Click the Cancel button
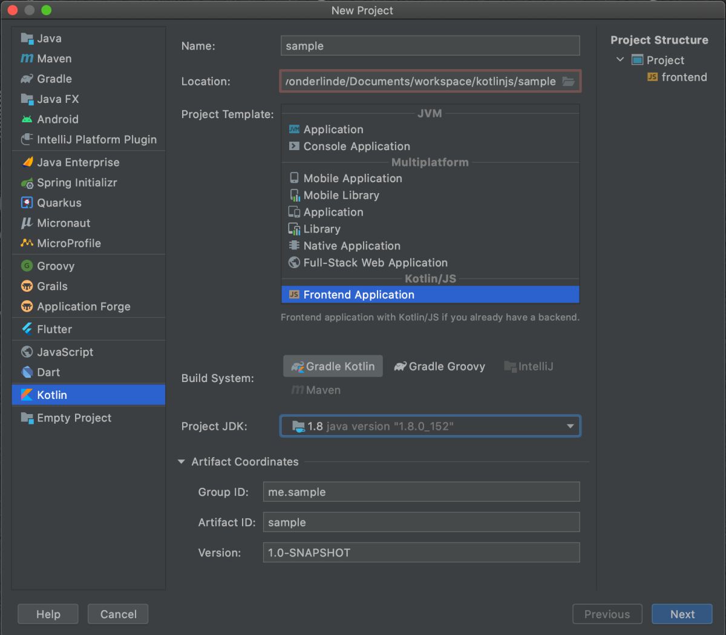726x635 pixels. 118,614
